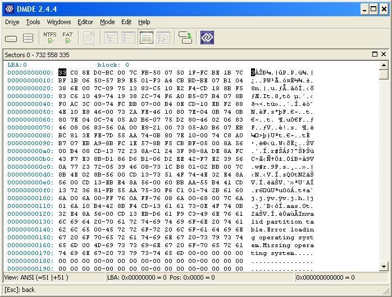The width and height of the screenshot is (392, 297).
Task: Click ASCII text 'lid partition ta'
Action: [x=282, y=222]
